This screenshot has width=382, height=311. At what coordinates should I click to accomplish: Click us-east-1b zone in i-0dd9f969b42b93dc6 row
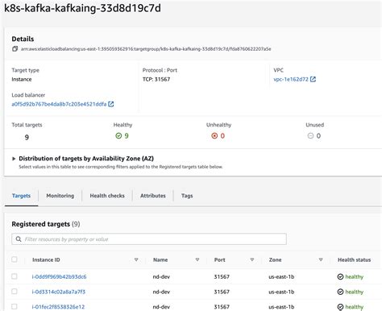[281, 276]
